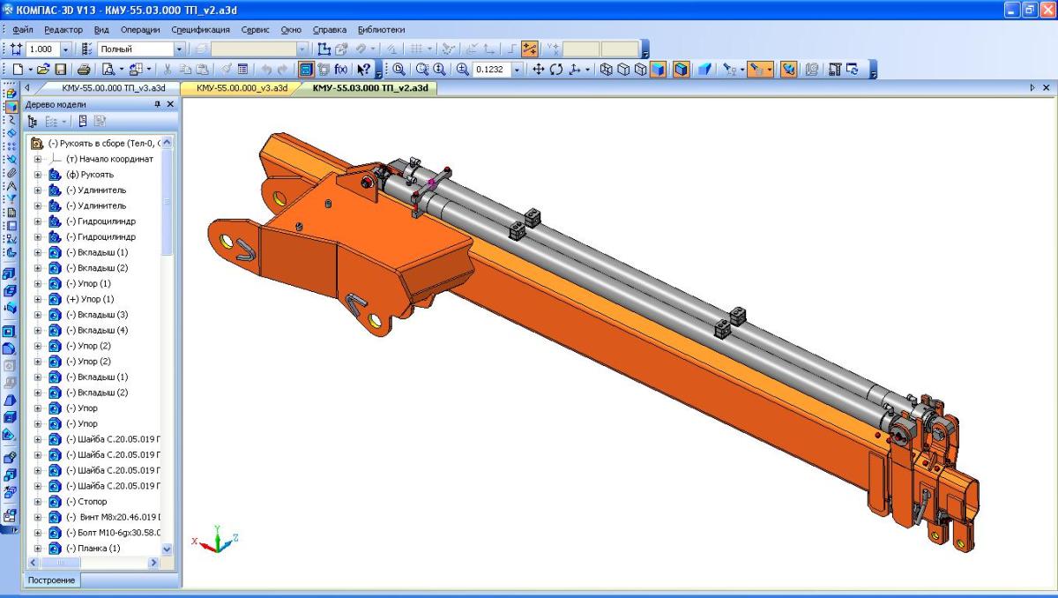Close the Дерево модели panel
Screen dimensions: 1058x598
171,104
